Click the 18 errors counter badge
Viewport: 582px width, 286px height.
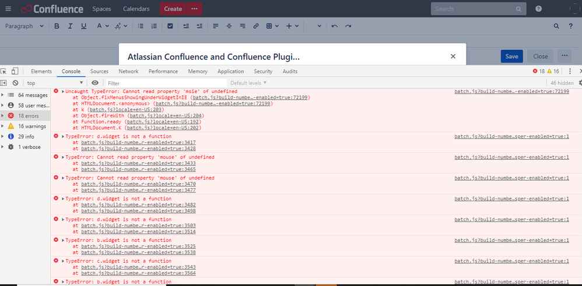(539, 71)
